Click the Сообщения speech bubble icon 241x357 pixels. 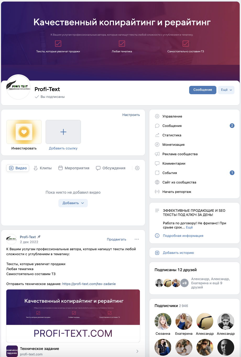pos(157,126)
